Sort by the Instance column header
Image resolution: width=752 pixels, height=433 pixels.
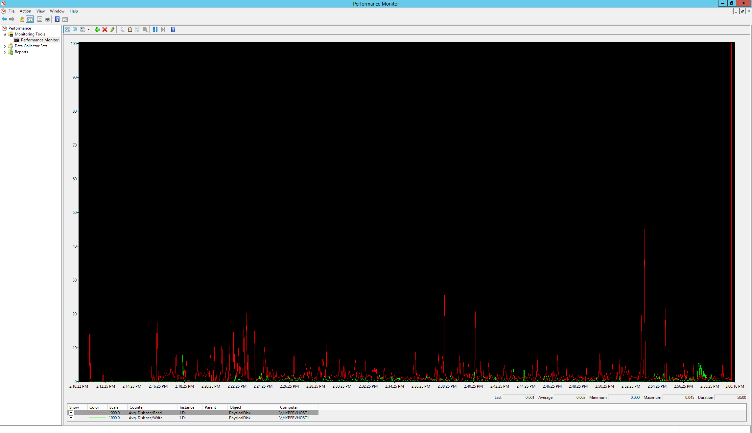click(x=190, y=407)
